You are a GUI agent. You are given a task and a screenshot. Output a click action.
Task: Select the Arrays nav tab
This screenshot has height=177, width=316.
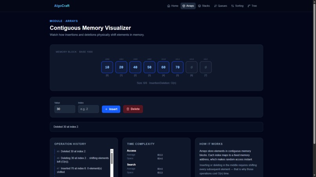(188, 6)
